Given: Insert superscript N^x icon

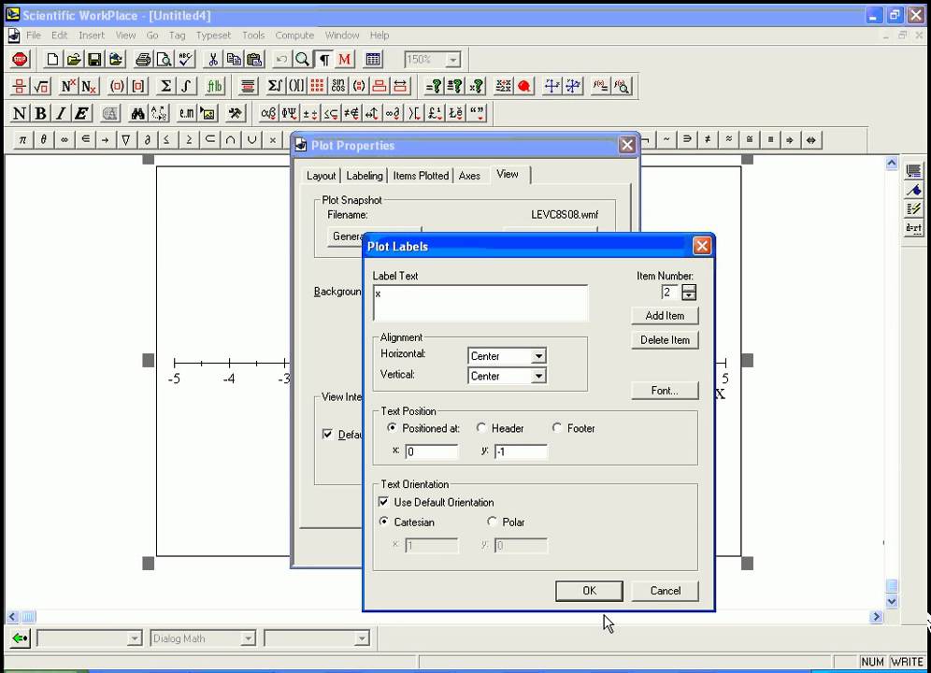Looking at the screenshot, I should (68, 86).
